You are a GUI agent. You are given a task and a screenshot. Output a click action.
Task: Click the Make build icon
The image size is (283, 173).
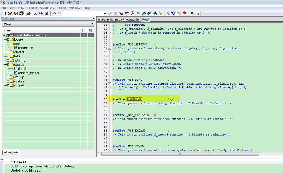click(173, 14)
